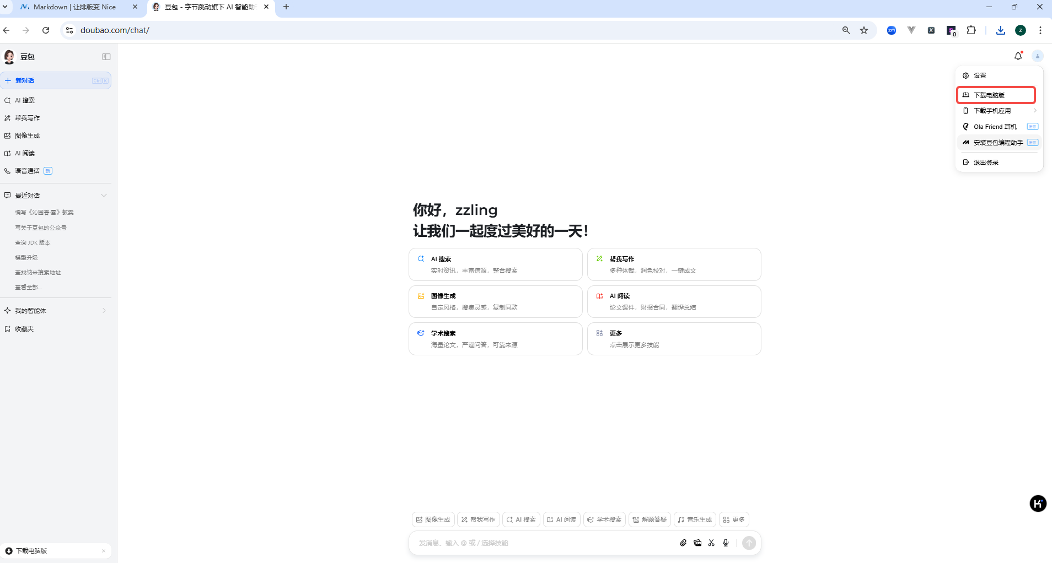Screen dimensions: 1052x563
Task: Click 音乐生成 chip above the input box
Action: (695, 519)
